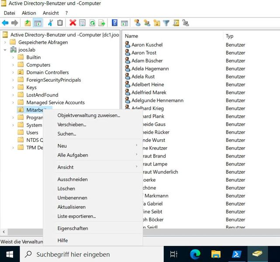Screen dimensions: 280x262
Task: Launch PowerShell from the taskbar
Action: [x=236, y=254]
